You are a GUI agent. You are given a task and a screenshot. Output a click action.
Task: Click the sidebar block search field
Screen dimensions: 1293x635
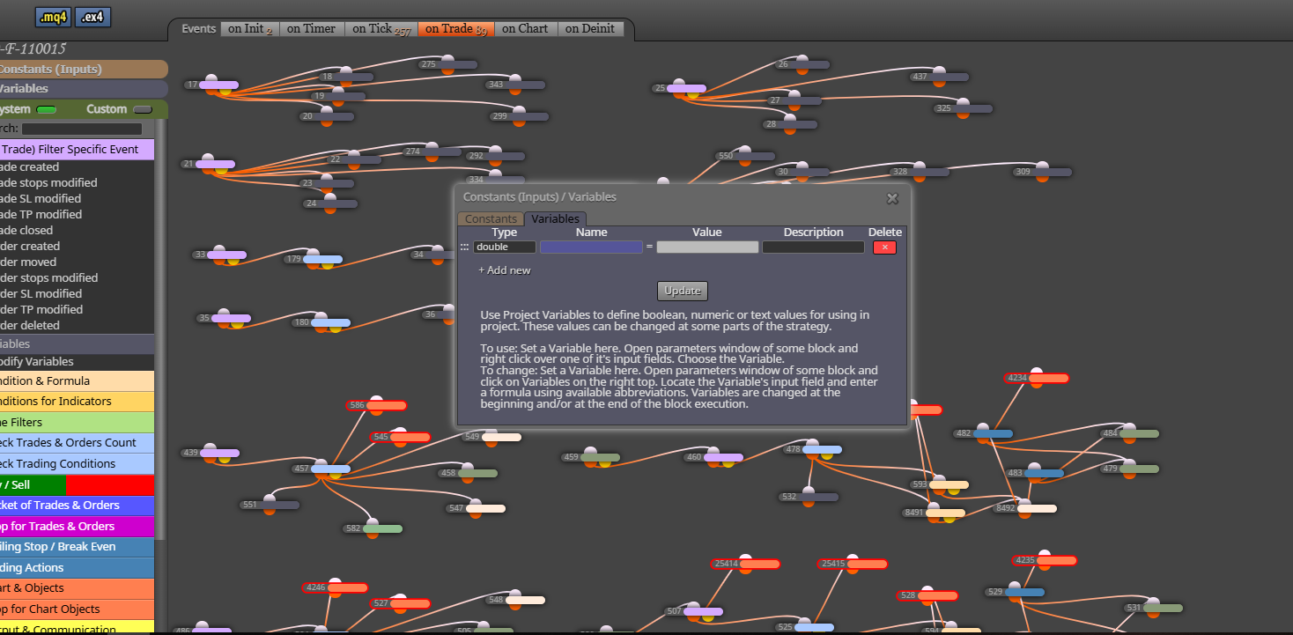click(x=82, y=129)
